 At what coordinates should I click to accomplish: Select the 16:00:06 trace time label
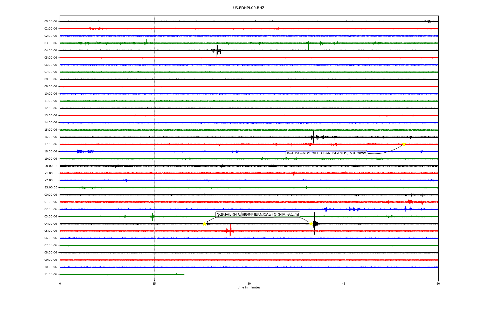pos(51,137)
